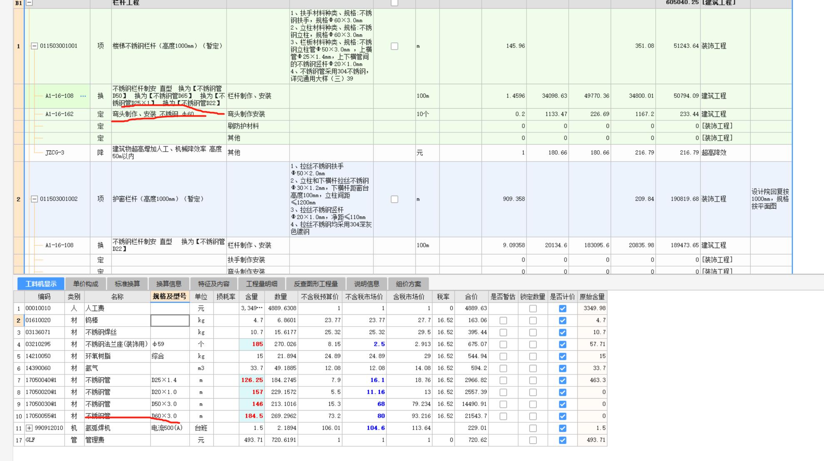Toggle 锁定数量 checkbox for 环氧树脂 row
Viewport: 824px width, 461px height.
coord(533,356)
